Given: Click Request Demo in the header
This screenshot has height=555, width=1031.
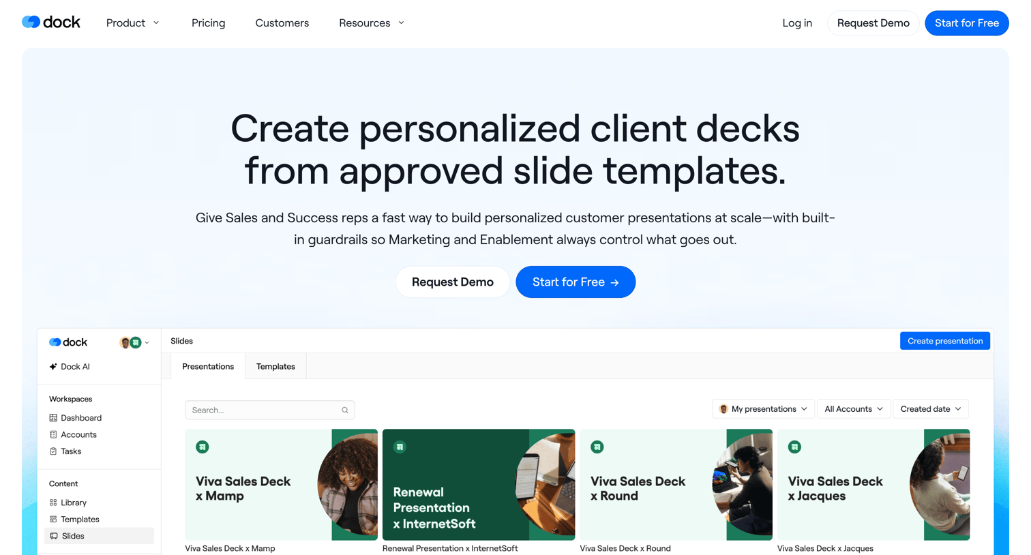Looking at the screenshot, I should (873, 23).
